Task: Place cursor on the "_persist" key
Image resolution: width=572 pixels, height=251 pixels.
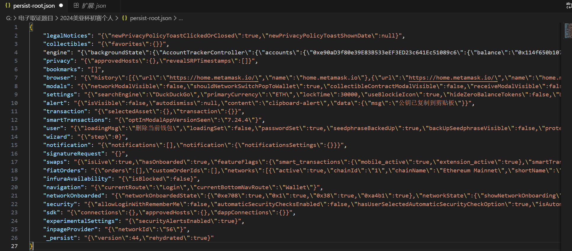Action: [60, 238]
